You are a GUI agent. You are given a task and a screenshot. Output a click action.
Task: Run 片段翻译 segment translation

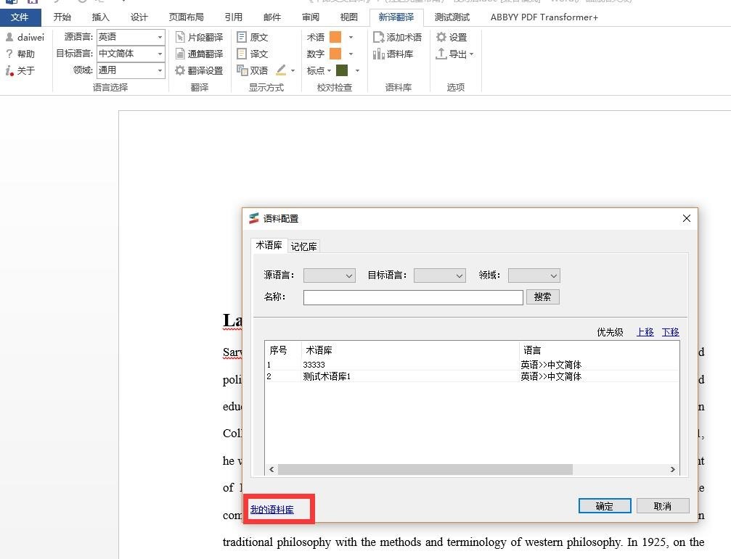[199, 37]
